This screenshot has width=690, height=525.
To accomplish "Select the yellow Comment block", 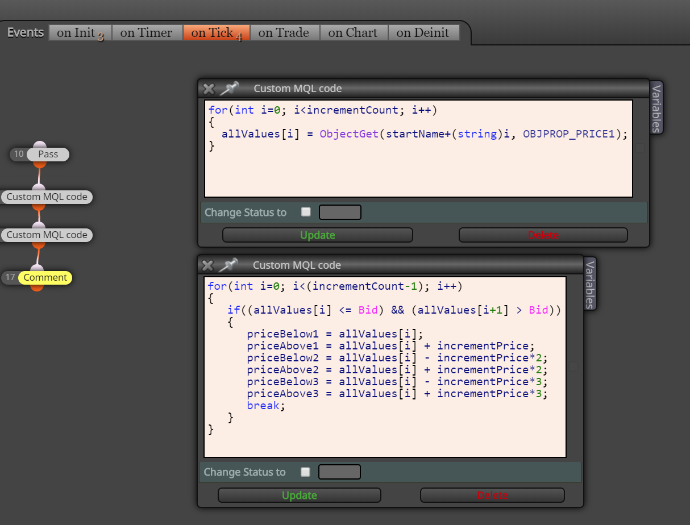I will pyautogui.click(x=45, y=277).
